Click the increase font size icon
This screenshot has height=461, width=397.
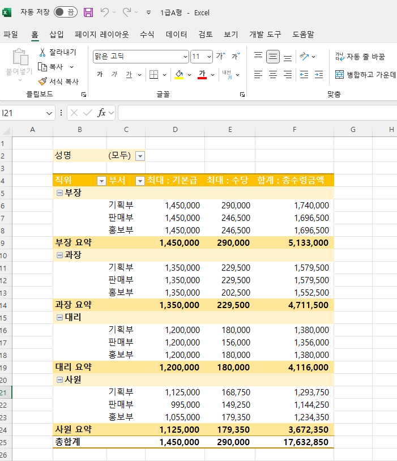pos(220,56)
